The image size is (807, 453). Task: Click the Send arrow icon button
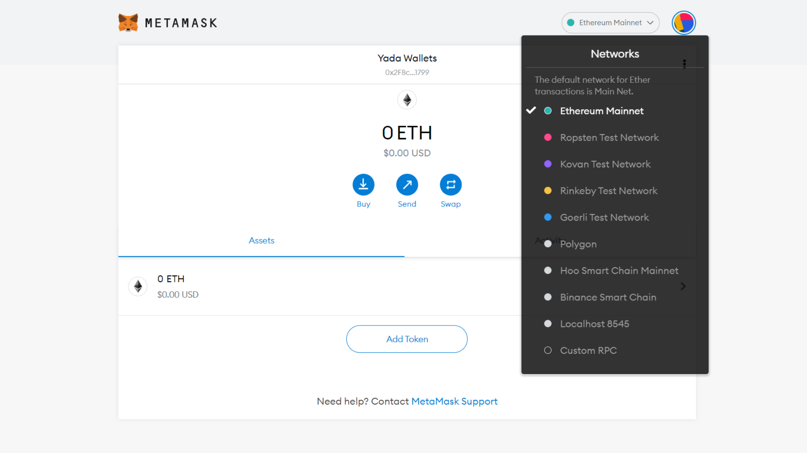coord(407,185)
